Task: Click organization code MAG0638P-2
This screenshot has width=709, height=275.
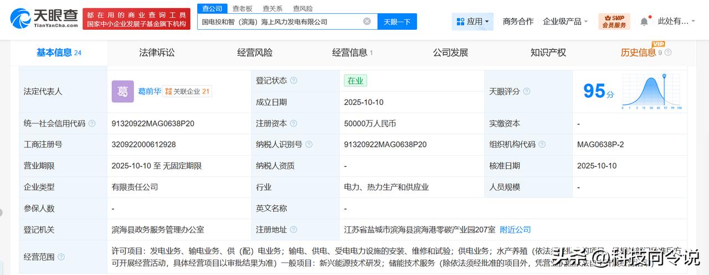Action: [x=600, y=145]
